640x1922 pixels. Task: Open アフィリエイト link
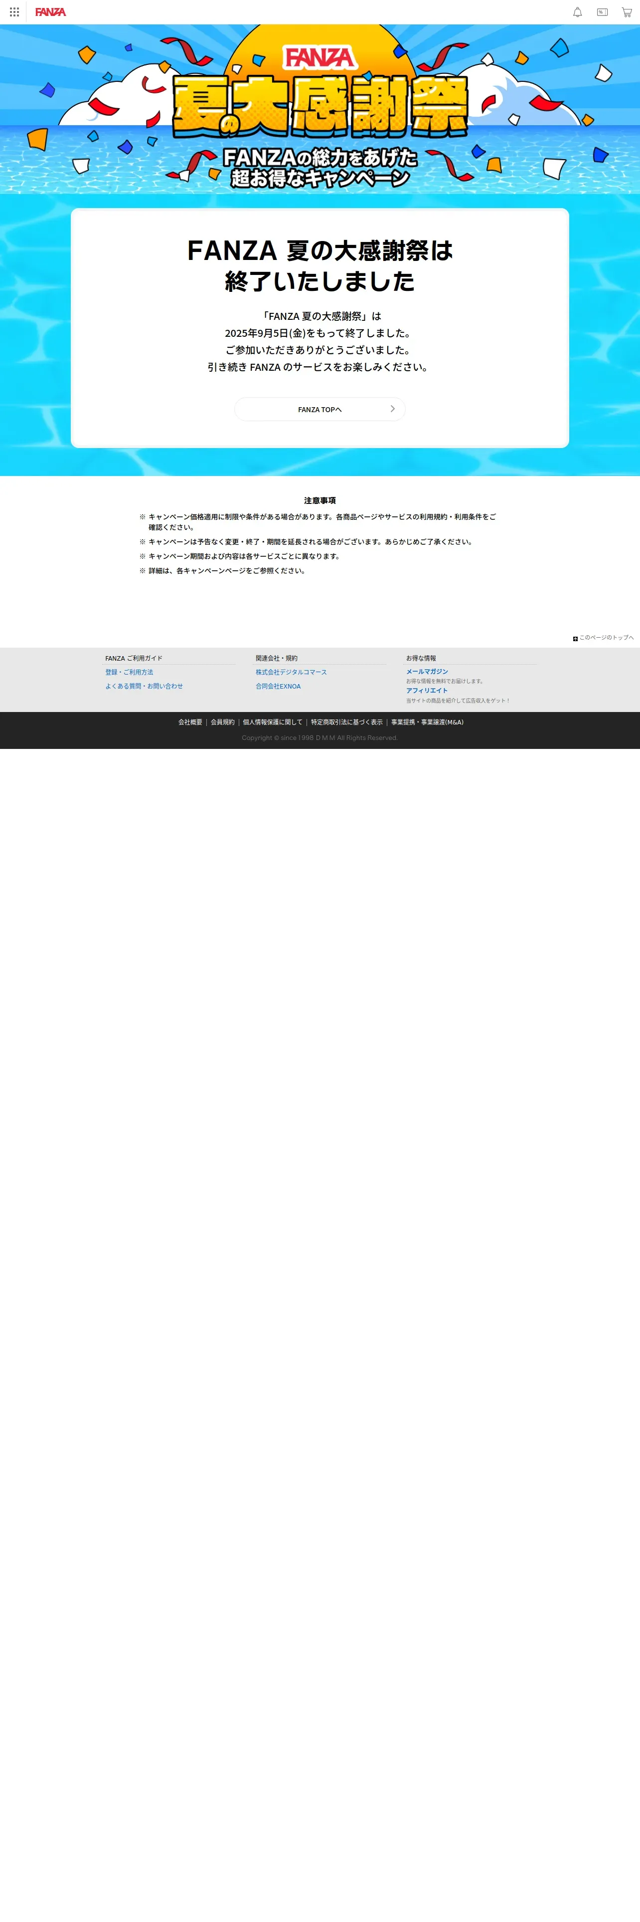pyautogui.click(x=427, y=690)
